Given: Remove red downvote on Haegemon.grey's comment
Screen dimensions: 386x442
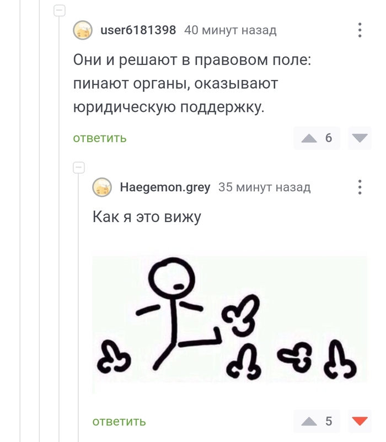Looking at the screenshot, I should [x=360, y=421].
